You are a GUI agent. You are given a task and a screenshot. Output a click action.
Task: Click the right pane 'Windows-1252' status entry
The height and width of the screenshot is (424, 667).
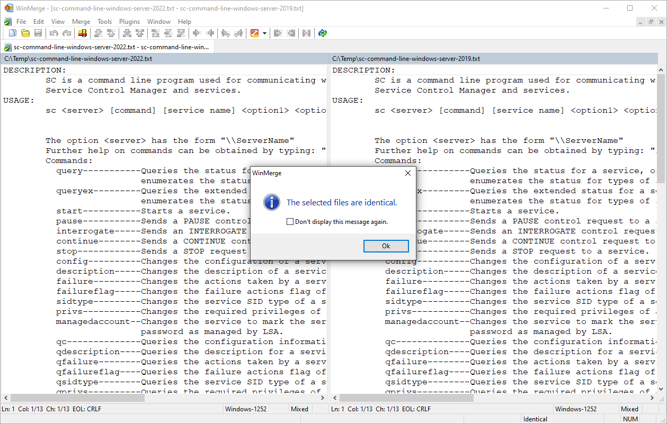(576, 409)
